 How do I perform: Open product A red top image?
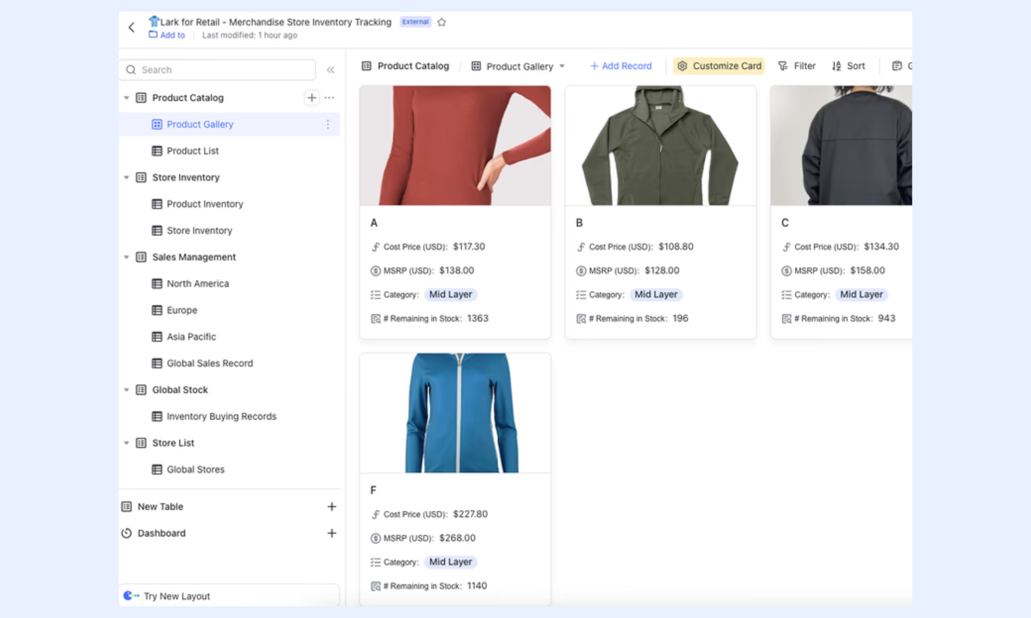point(455,146)
